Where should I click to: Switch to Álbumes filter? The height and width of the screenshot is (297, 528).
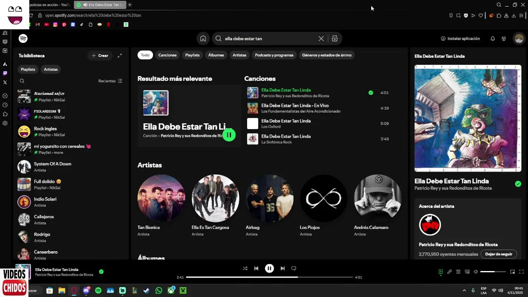(x=216, y=55)
